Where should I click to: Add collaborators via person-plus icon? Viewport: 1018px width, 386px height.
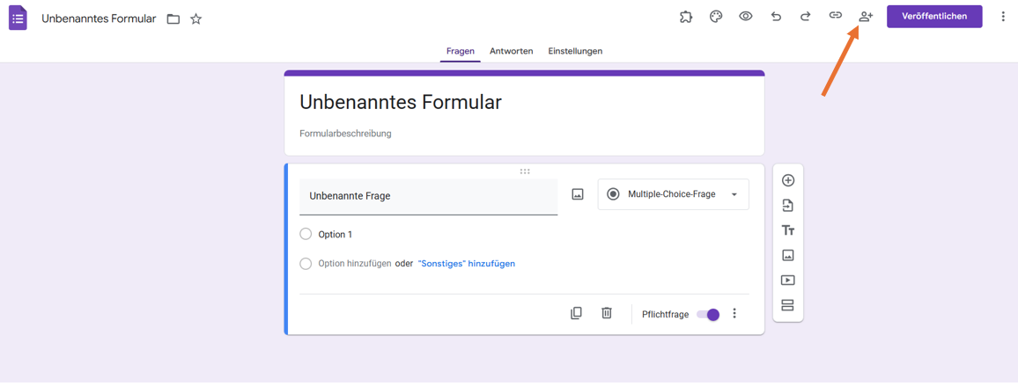(866, 16)
